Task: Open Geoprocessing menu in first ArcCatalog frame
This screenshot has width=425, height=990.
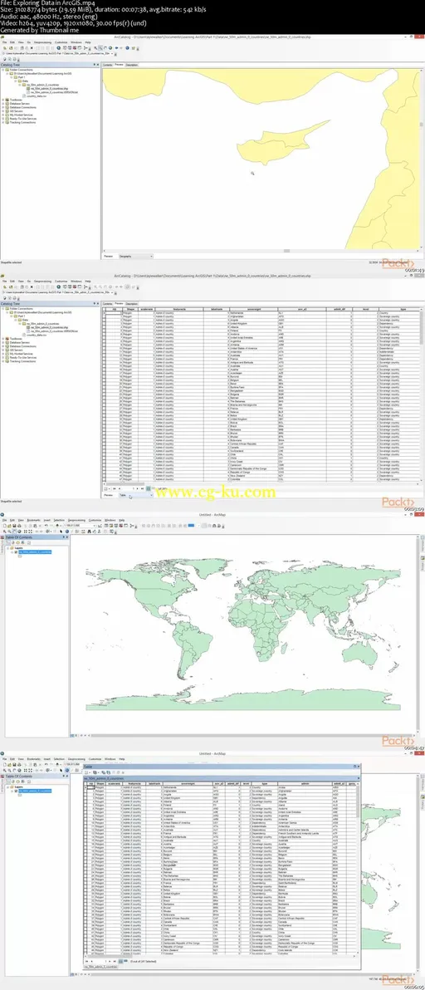Action: tap(42, 42)
